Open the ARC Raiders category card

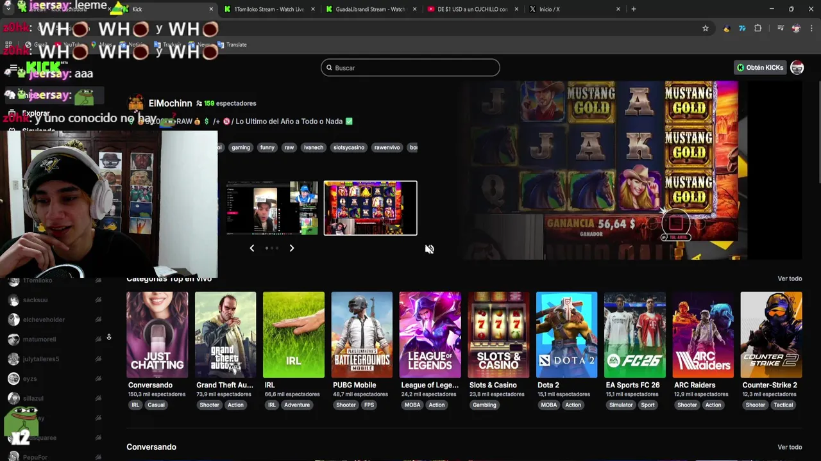703,335
